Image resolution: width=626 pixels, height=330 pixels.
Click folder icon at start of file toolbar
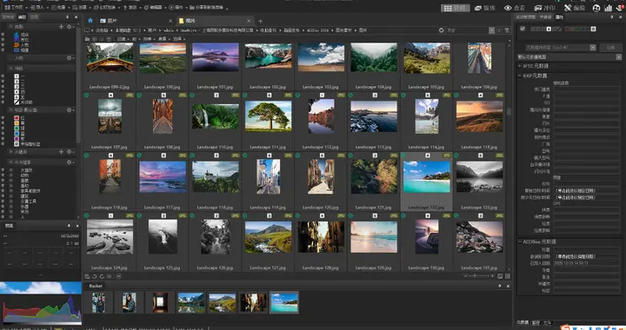(87, 39)
